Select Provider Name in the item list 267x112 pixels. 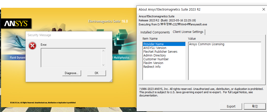(x=164, y=44)
